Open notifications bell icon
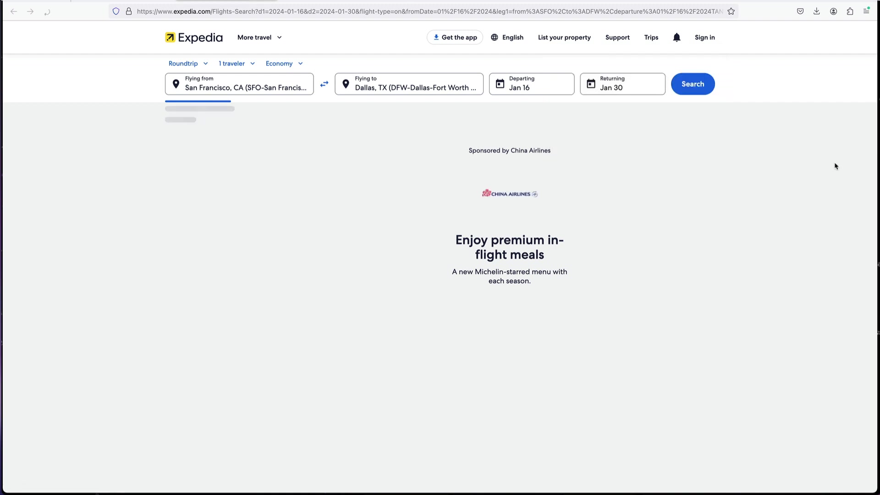The width and height of the screenshot is (880, 495). tap(676, 38)
